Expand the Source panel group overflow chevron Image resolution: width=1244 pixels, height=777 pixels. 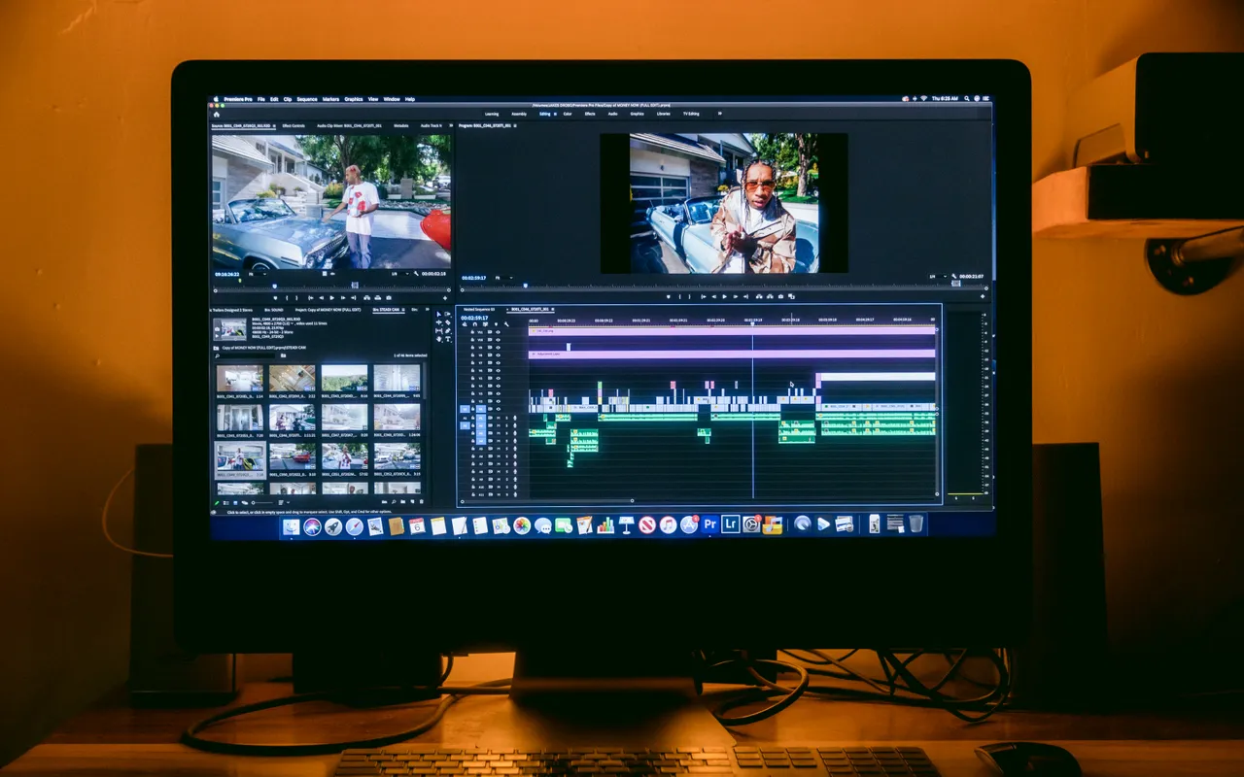[451, 125]
